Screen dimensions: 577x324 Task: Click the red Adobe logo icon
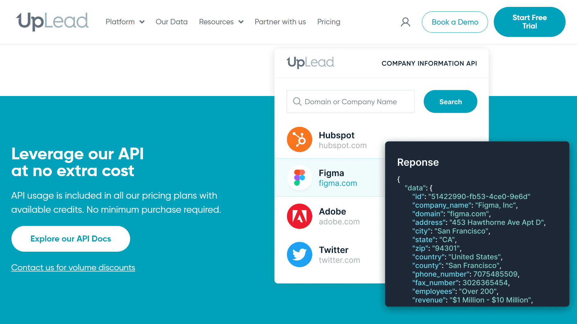299,216
